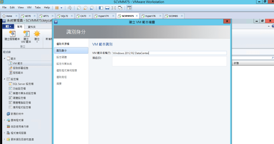
Task: Open the snapshot manager icon
Action: [x=92, y=7]
